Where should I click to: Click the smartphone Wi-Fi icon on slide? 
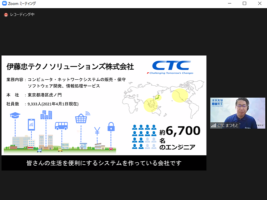(x=31, y=124)
